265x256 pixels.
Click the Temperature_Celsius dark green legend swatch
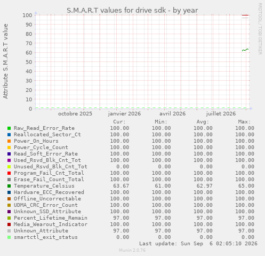pyautogui.click(x=9, y=186)
